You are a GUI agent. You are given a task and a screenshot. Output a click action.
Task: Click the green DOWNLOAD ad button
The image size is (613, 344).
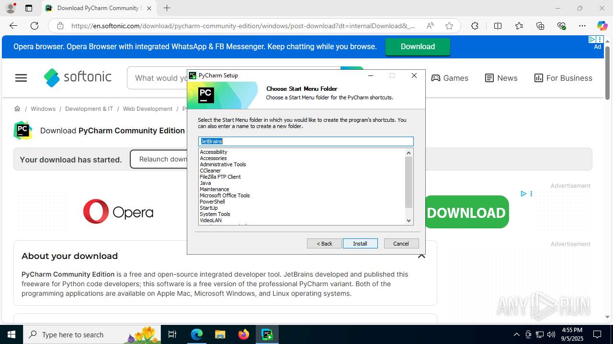[466, 212]
